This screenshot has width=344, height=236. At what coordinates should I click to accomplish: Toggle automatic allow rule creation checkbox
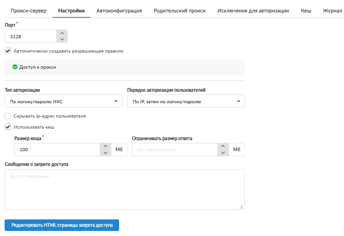tap(8, 51)
